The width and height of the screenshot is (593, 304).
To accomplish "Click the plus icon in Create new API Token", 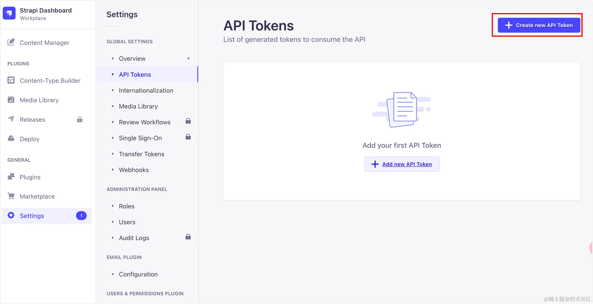I will (509, 25).
